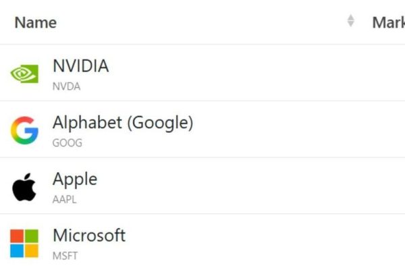Click the Microsoft four-square logo
Viewport: 405px width, 270px height.
pyautogui.click(x=24, y=243)
